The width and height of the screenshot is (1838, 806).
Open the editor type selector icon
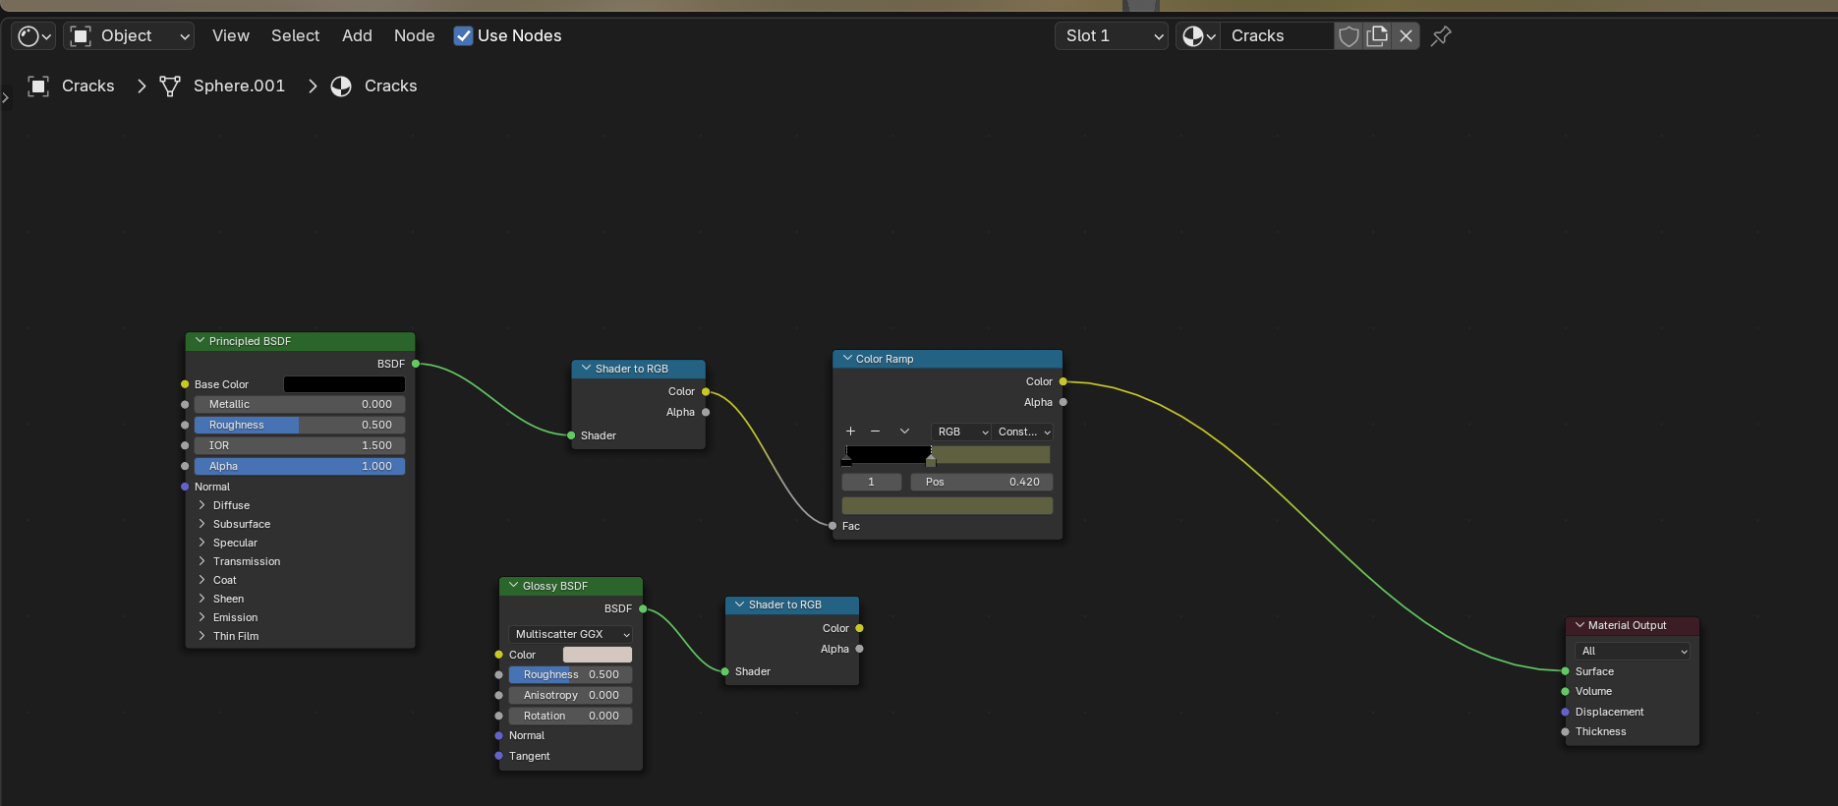[33, 36]
